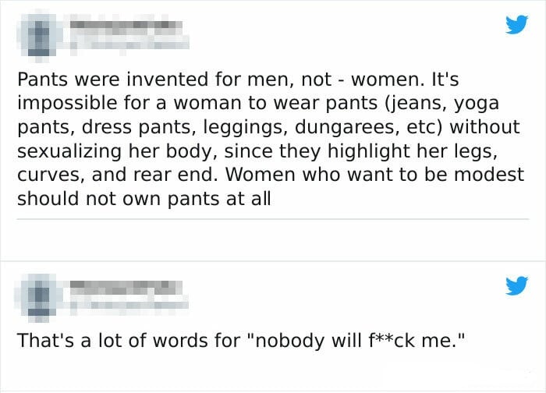Image resolution: width=546 pixels, height=393 pixels.
Task: Click the blurred username handle on the reply tweet
Action: click(130, 305)
